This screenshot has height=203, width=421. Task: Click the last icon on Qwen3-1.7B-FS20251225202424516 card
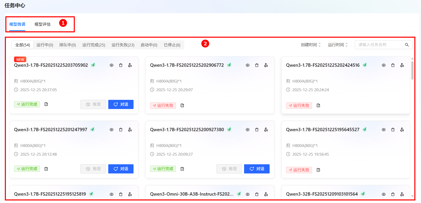coord(402,65)
